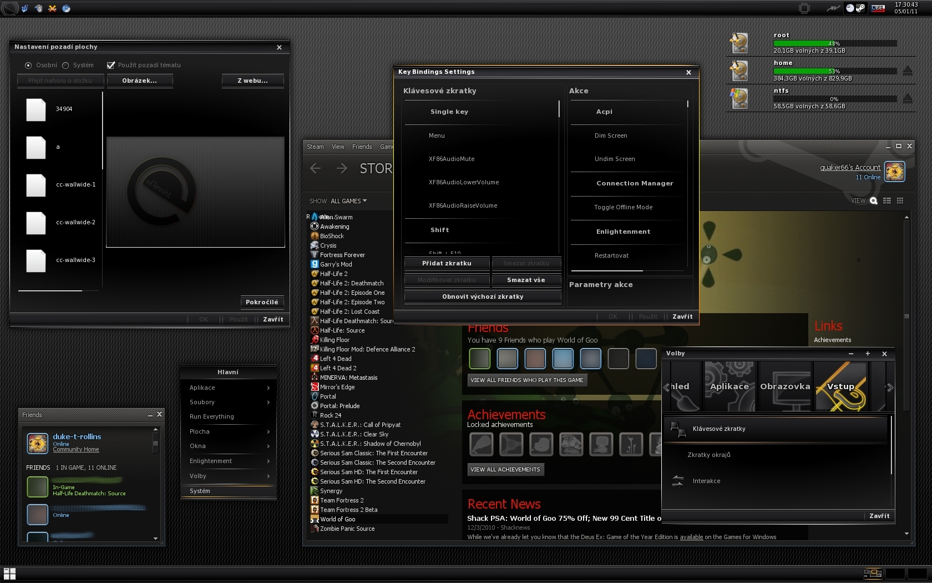The width and height of the screenshot is (932, 583).
Task: Open the Pokročilé options button
Action: 262,302
